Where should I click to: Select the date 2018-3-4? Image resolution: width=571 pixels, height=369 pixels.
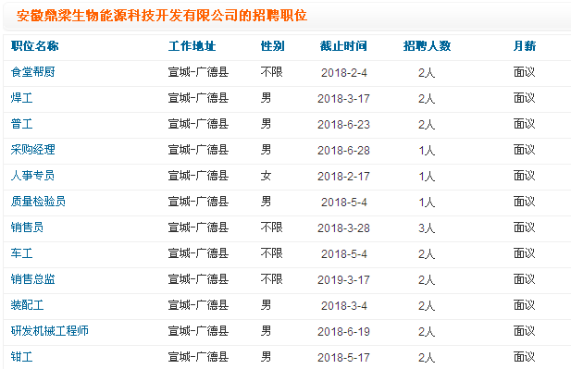pyautogui.click(x=343, y=305)
